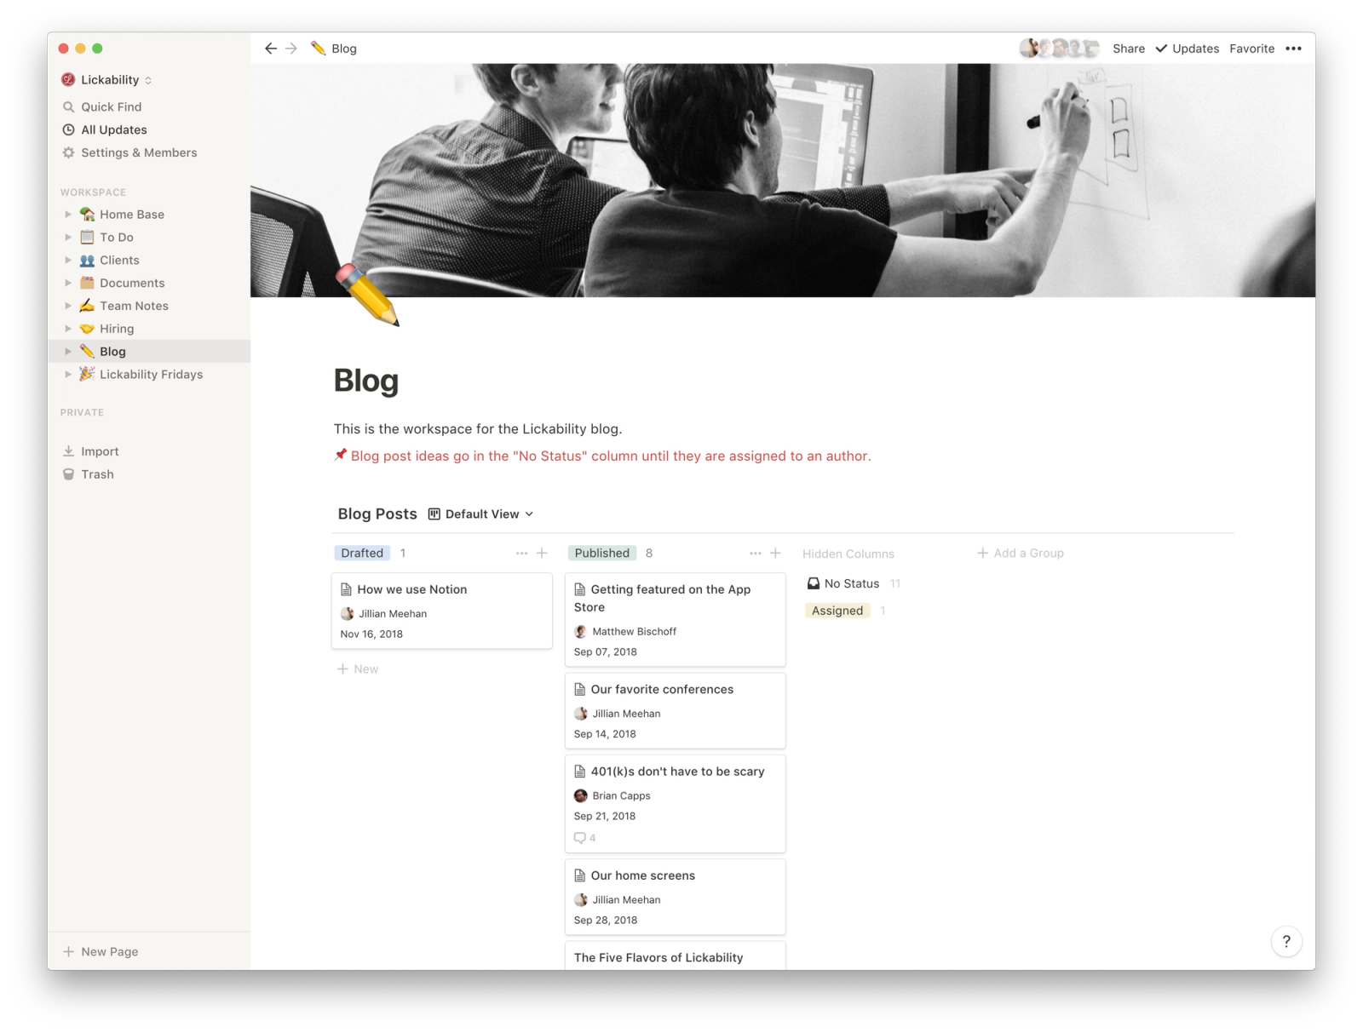Expand the To Do tree item
This screenshot has height=1033, width=1363.
click(68, 238)
